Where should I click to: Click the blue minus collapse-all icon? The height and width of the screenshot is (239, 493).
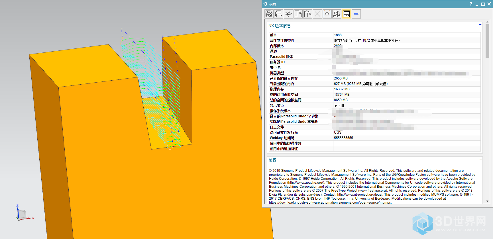tap(356, 14)
